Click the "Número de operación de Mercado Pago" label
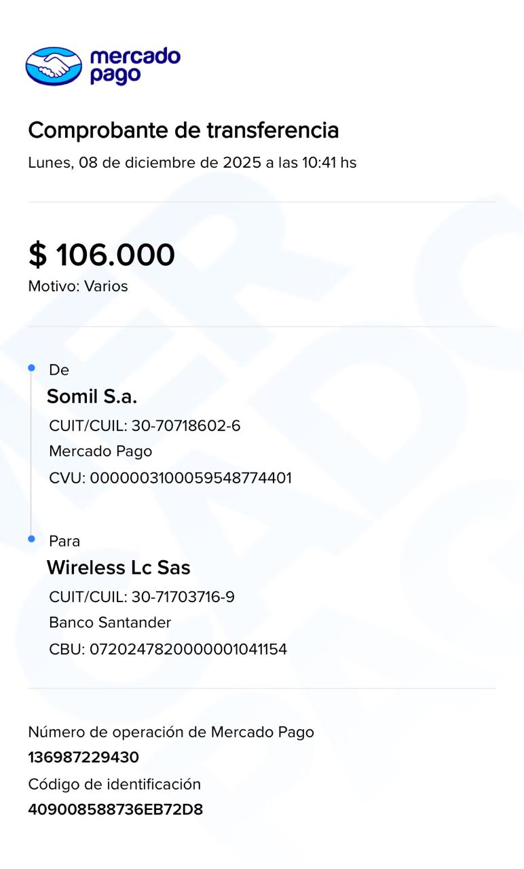 click(x=171, y=732)
